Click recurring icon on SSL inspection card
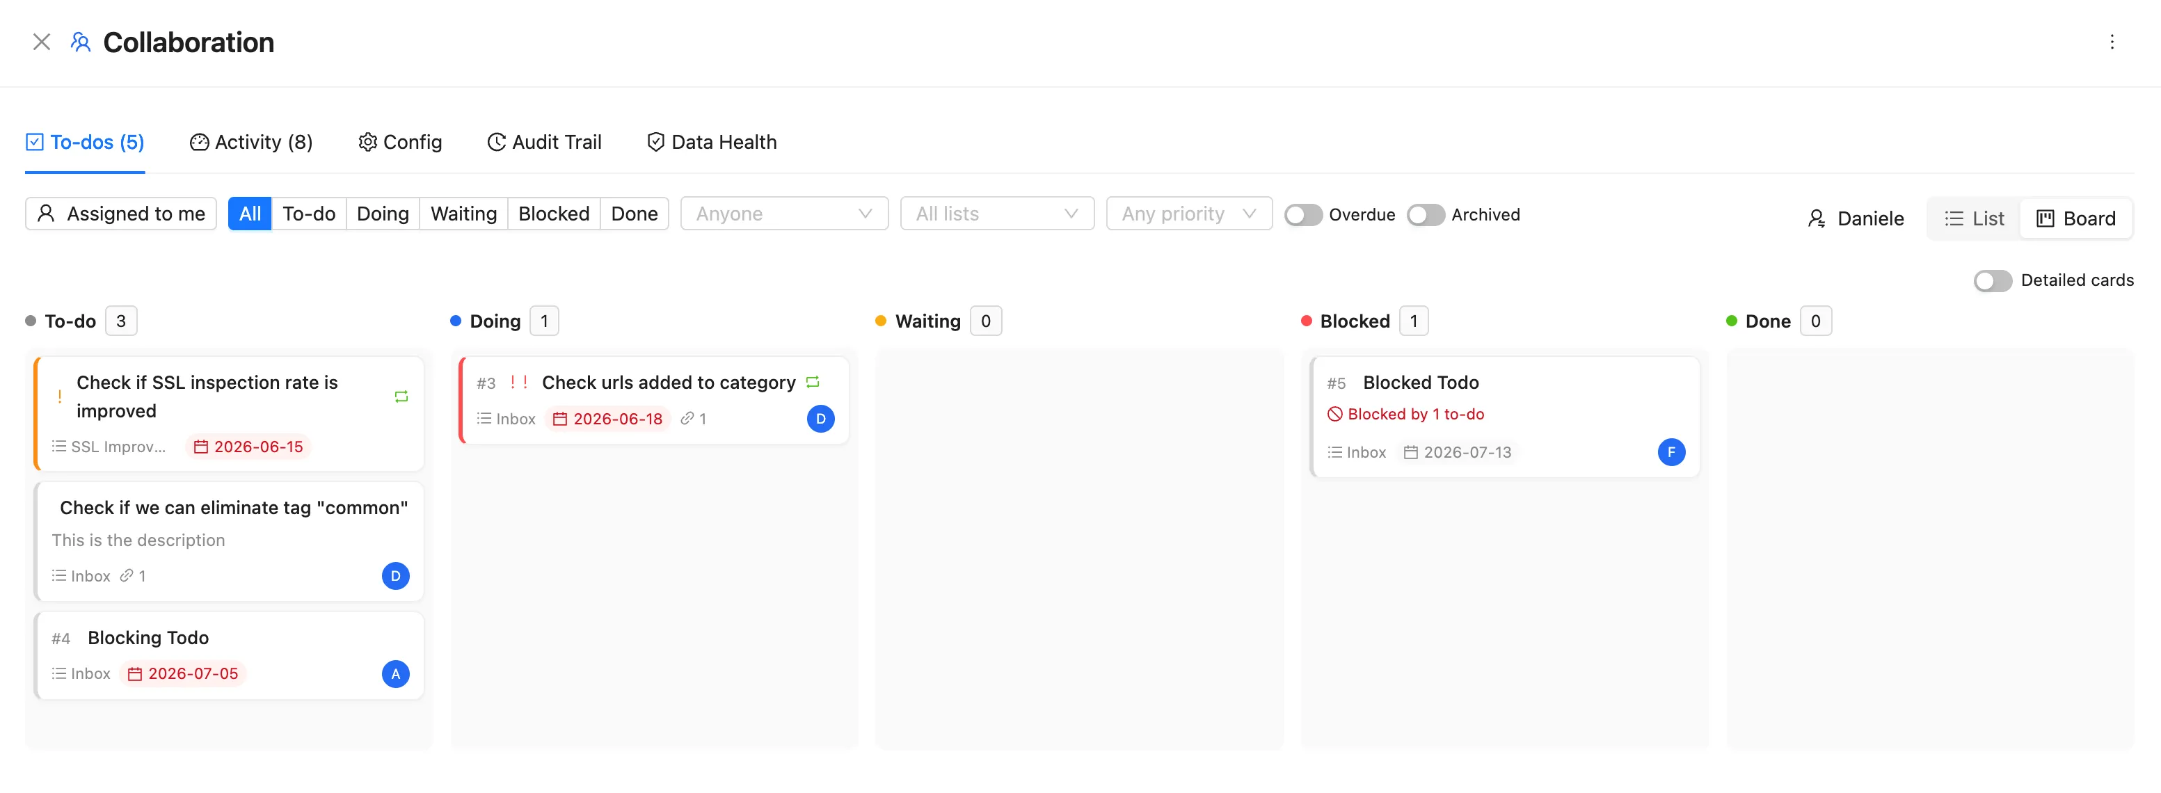2161x793 pixels. (401, 397)
